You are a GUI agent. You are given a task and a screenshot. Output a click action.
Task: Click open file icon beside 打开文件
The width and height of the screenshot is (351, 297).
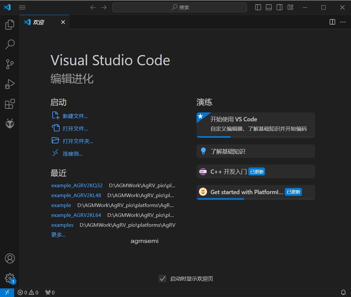point(56,128)
